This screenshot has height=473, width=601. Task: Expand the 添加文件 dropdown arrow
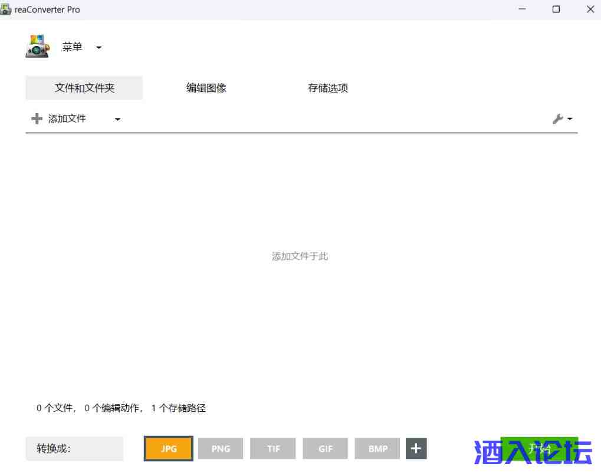(x=117, y=120)
